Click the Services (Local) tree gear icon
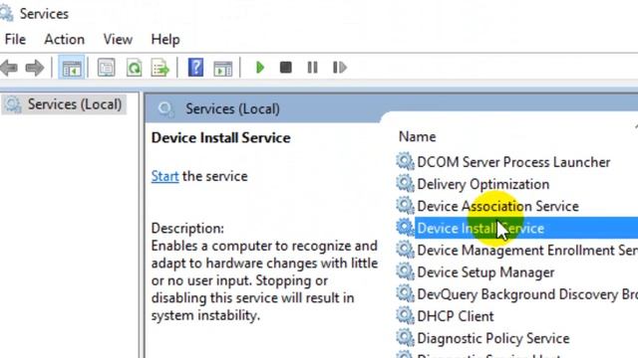The width and height of the screenshot is (638, 358). [13, 104]
